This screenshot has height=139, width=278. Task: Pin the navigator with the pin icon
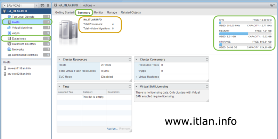(48, 6)
